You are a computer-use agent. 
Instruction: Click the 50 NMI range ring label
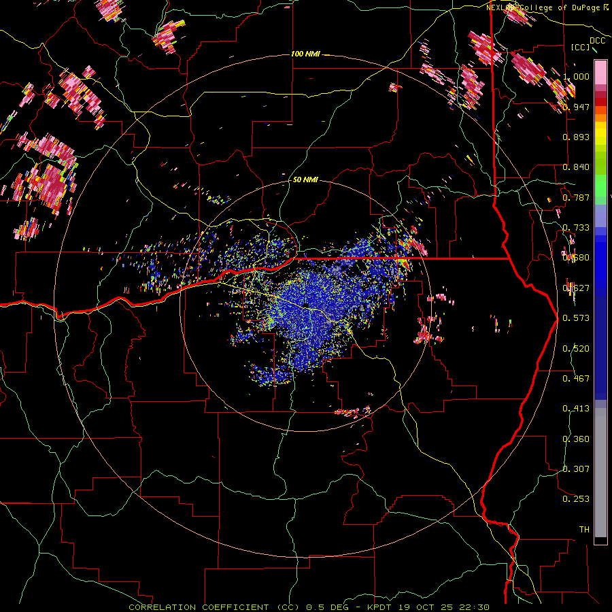click(x=305, y=180)
